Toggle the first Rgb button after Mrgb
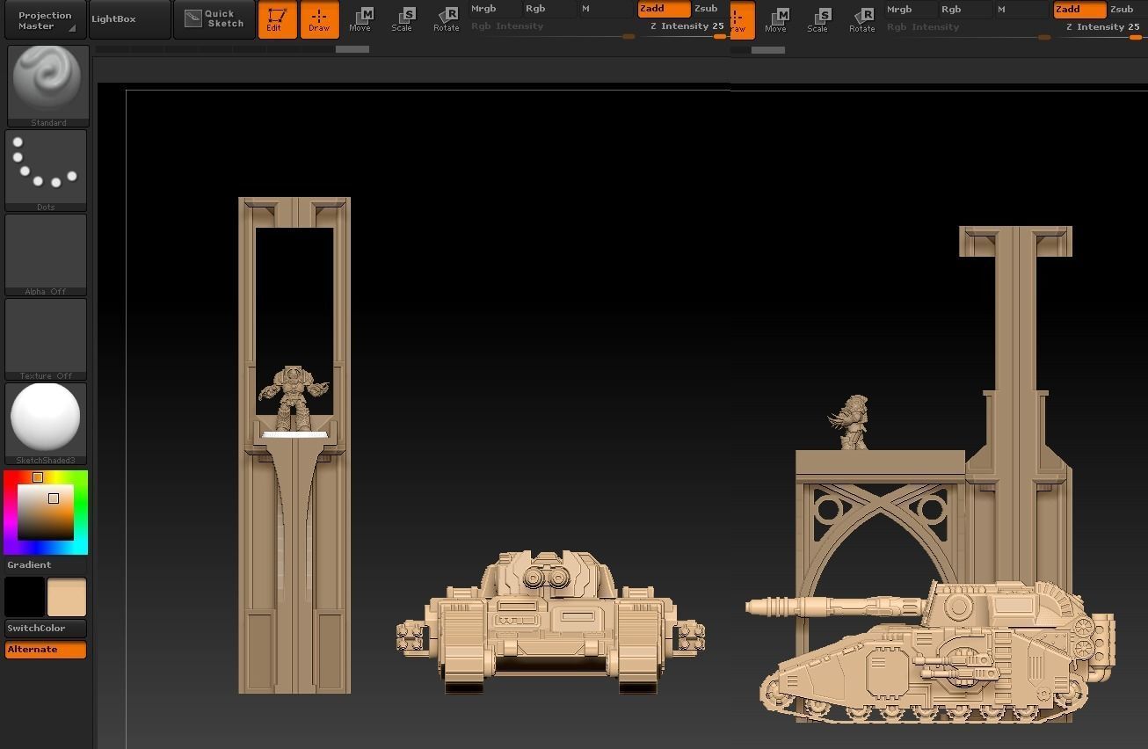 coord(549,9)
